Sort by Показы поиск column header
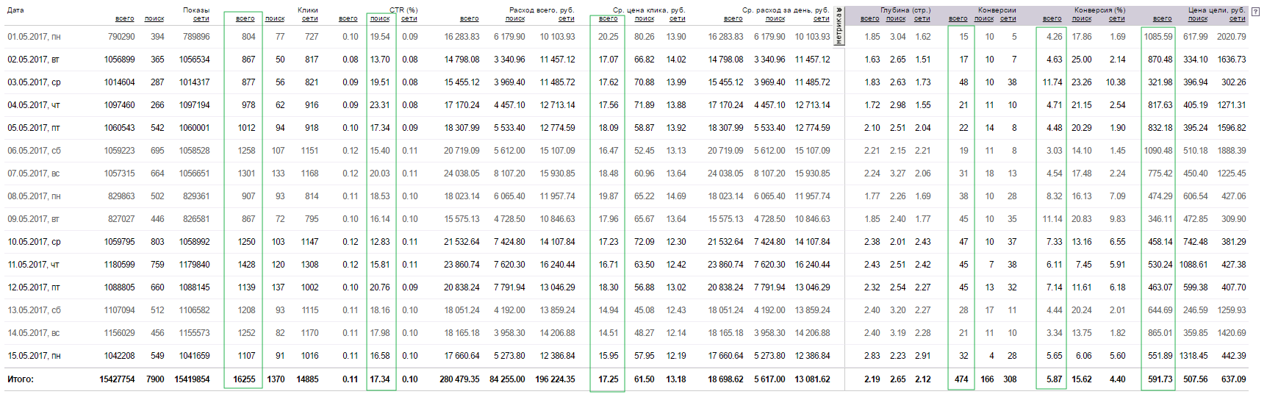 tap(154, 19)
